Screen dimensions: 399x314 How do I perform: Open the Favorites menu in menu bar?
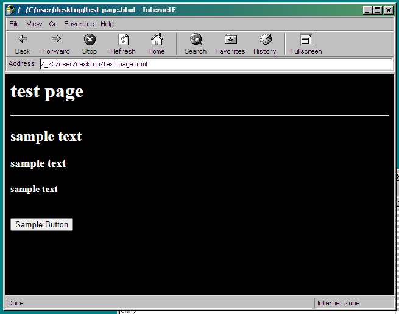[79, 24]
